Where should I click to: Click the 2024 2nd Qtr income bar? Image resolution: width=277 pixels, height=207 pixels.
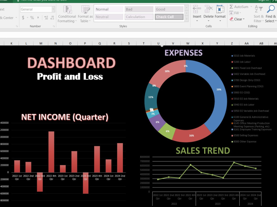[120, 158]
